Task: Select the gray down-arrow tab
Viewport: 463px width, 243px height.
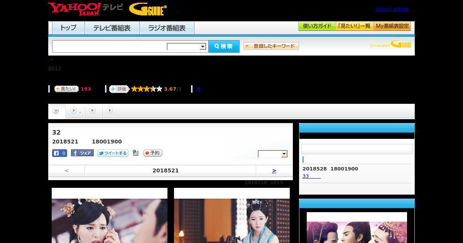Action: 56,111
